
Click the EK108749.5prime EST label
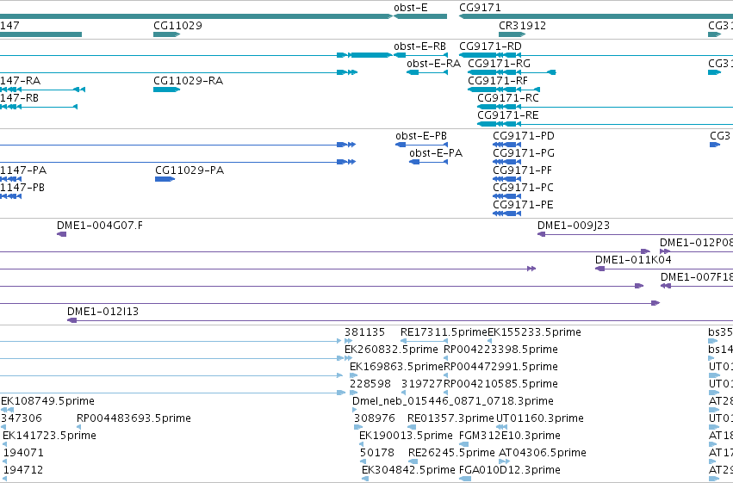pos(47,402)
